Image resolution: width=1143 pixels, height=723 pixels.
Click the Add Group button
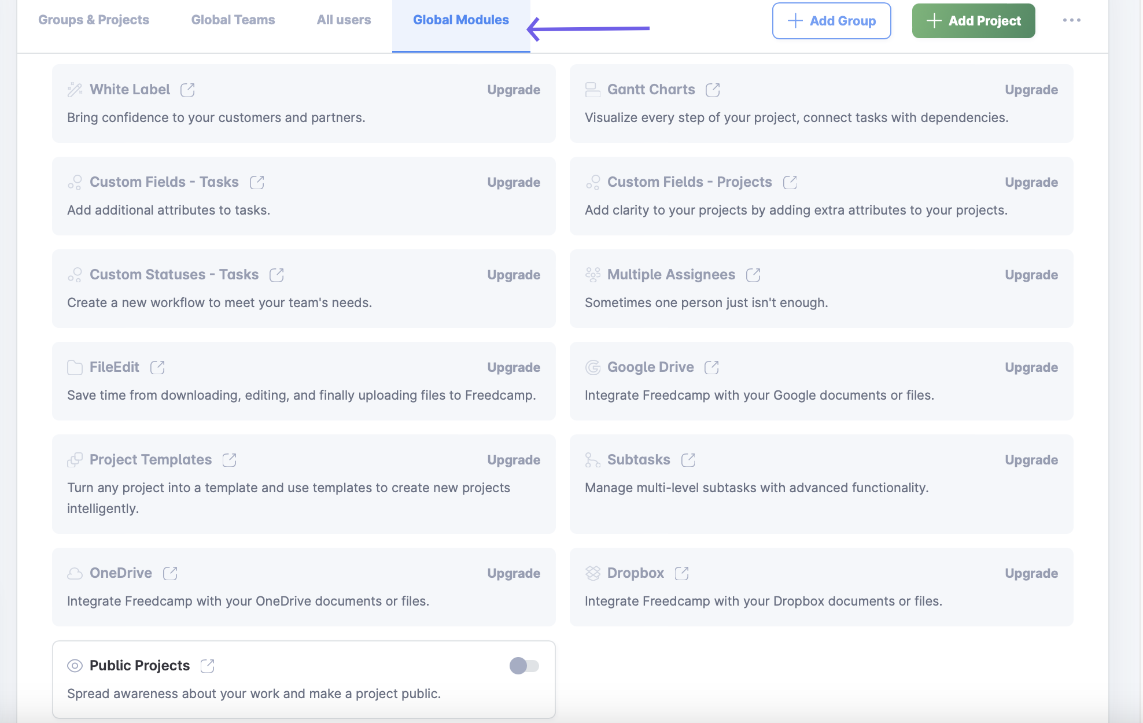tap(831, 21)
